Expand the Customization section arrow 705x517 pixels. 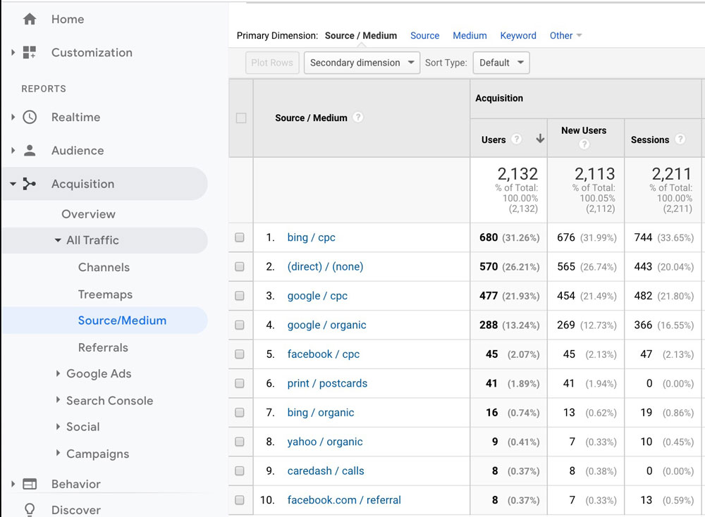coord(13,53)
